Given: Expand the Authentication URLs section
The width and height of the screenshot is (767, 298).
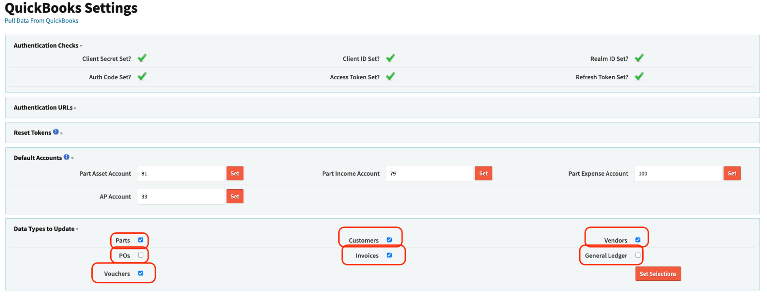Looking at the screenshot, I should pos(43,108).
